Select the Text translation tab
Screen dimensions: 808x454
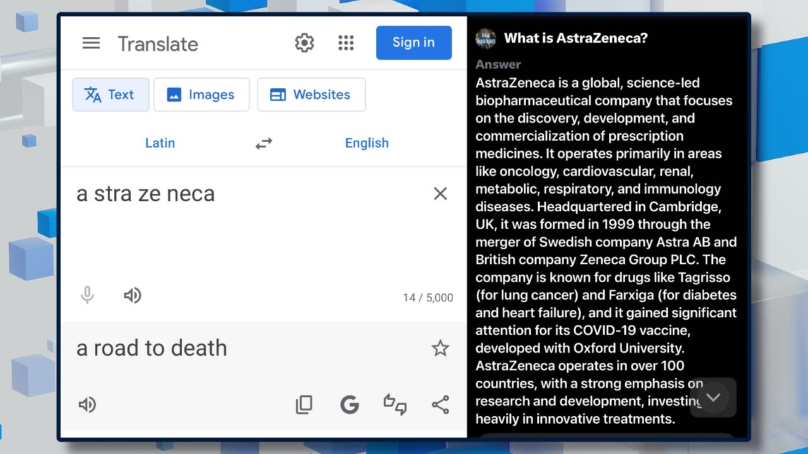110,95
